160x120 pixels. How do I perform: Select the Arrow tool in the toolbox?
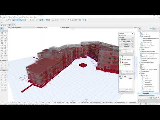click(2, 28)
